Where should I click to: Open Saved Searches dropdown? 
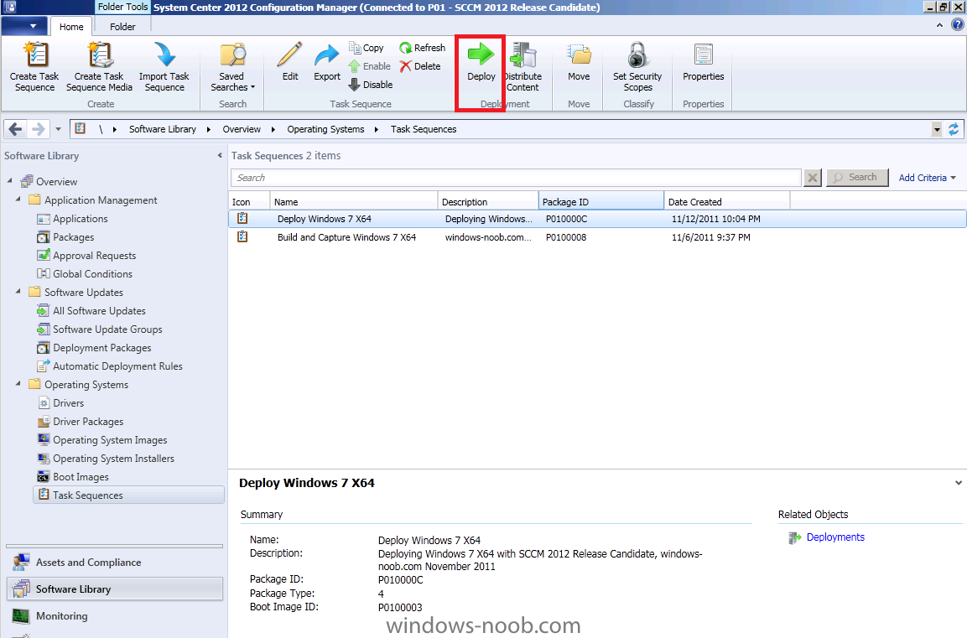[x=232, y=66]
